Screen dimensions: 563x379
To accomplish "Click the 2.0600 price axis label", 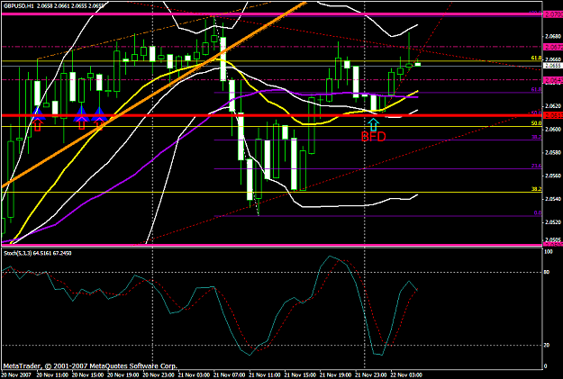I will point(552,130).
